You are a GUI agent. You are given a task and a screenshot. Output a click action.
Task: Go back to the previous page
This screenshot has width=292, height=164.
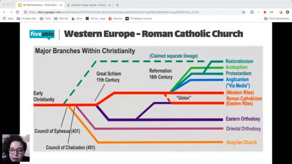click(x=5, y=12)
